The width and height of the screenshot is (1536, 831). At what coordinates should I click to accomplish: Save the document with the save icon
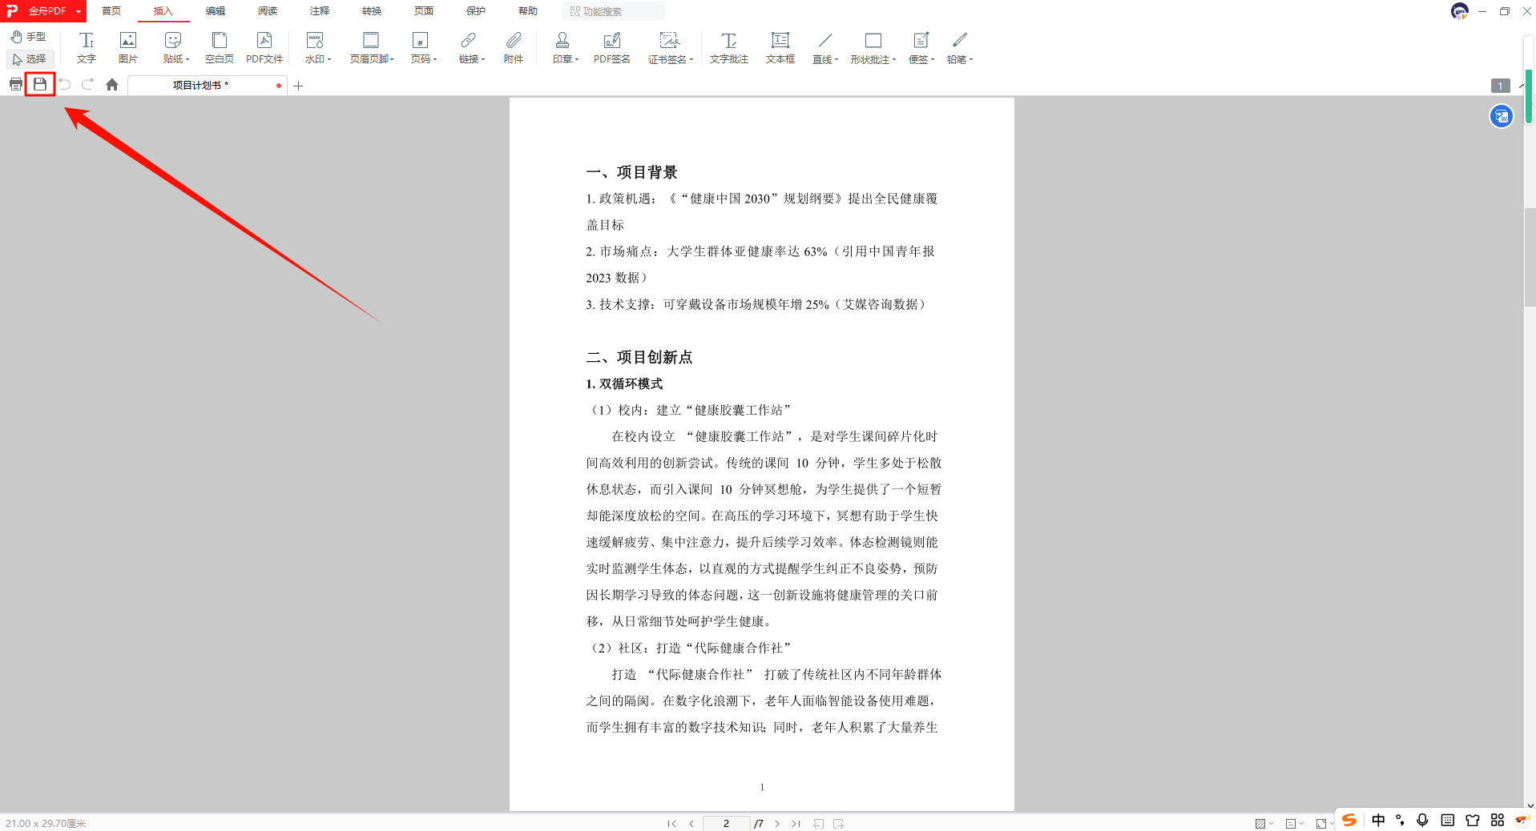39,84
